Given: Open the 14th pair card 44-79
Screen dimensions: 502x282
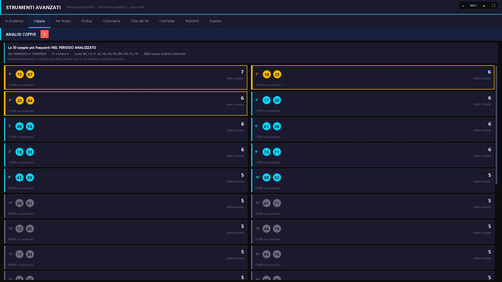Looking at the screenshot, I should [x=373, y=232].
